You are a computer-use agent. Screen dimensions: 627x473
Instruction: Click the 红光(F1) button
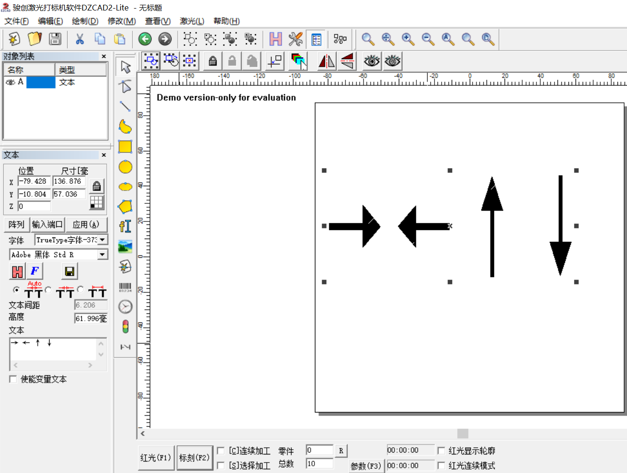click(156, 458)
